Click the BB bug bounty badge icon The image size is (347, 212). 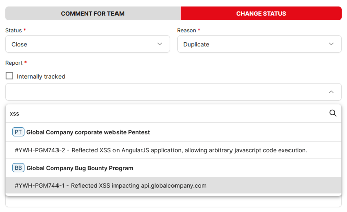18,168
